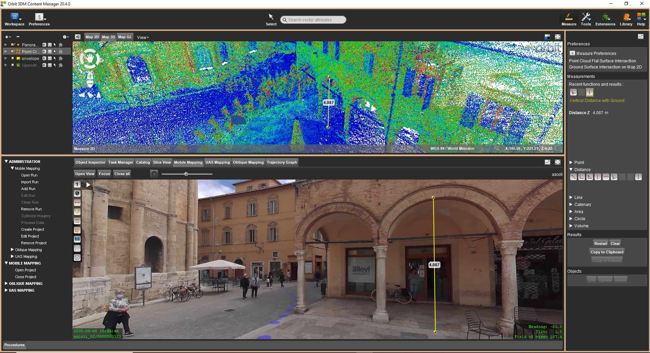Viewport: 650px width, 353px height.
Task: Select the first distance measurement tool icon
Action: pyautogui.click(x=573, y=177)
